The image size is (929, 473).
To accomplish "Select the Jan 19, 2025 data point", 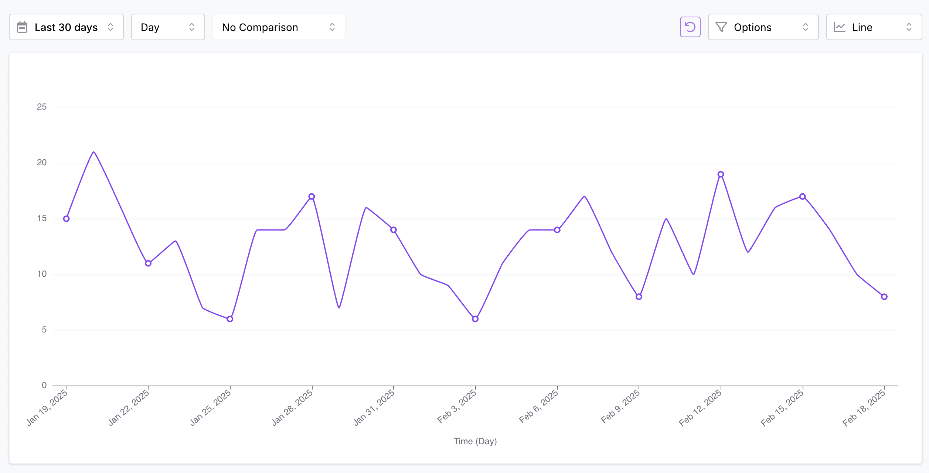I will [66, 219].
